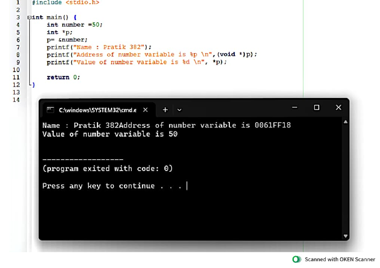The width and height of the screenshot is (380, 268).
Task: Minimize the terminal window
Action: coord(295,108)
